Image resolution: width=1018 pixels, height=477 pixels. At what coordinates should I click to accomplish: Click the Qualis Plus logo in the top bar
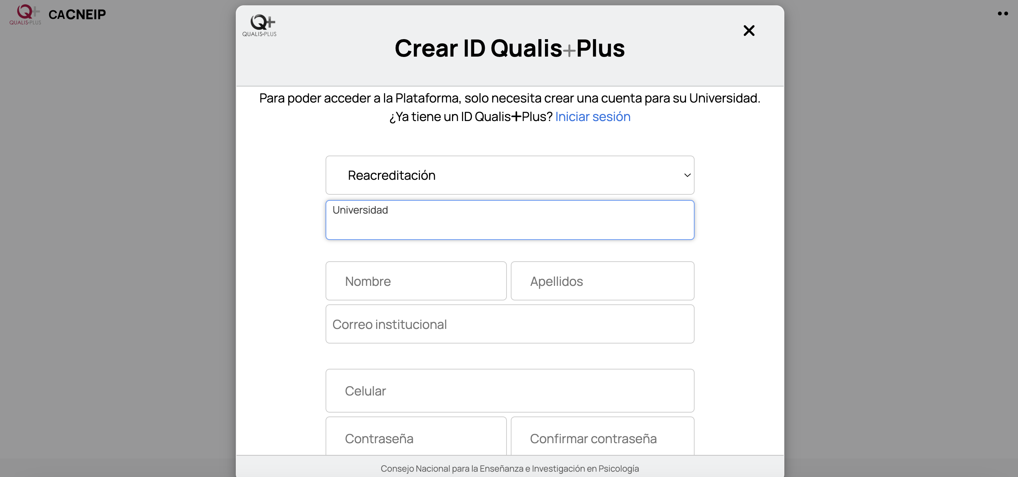tap(25, 15)
